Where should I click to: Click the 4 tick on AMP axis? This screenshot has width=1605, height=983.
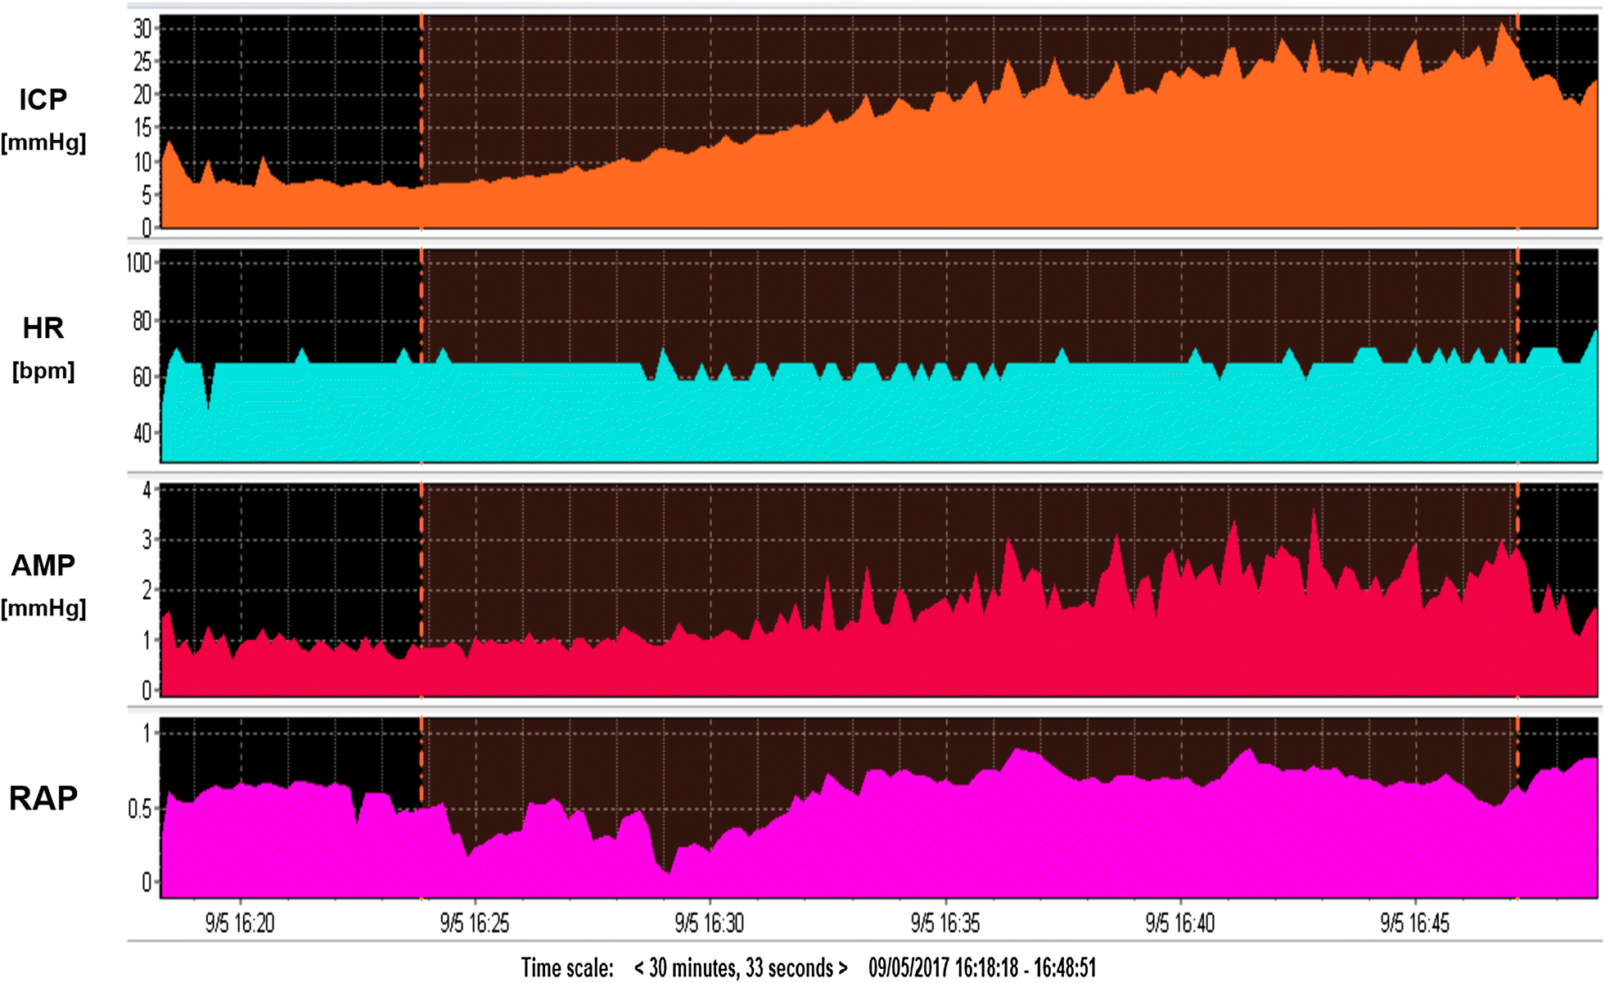point(147,491)
